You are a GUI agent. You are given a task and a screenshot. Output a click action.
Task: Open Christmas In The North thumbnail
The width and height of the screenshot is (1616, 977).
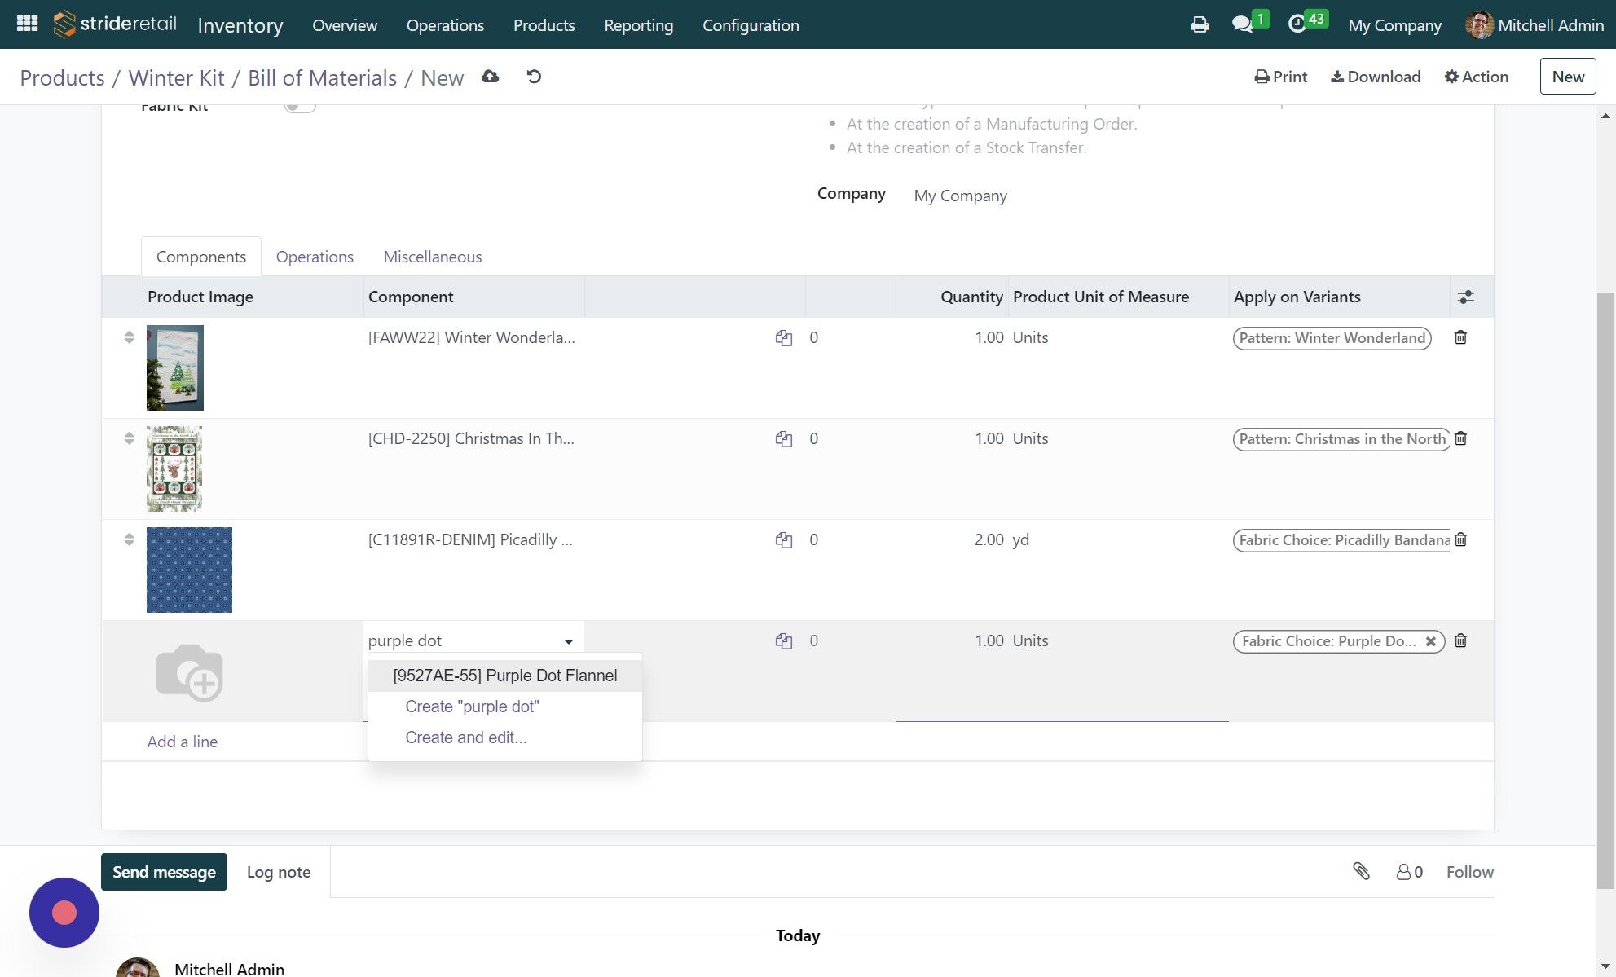click(174, 469)
